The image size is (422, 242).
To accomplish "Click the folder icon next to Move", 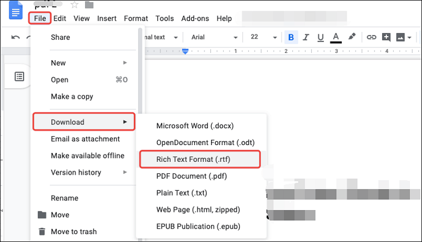I will [42, 214].
